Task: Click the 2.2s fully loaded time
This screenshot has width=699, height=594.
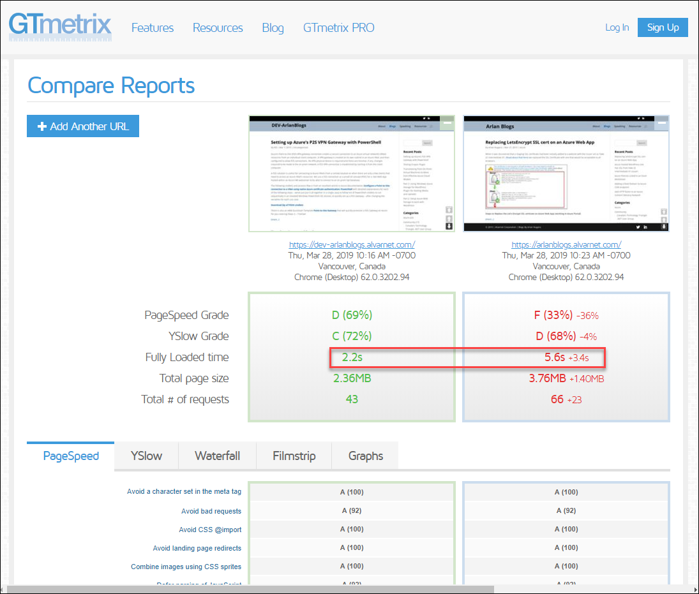Action: point(352,357)
